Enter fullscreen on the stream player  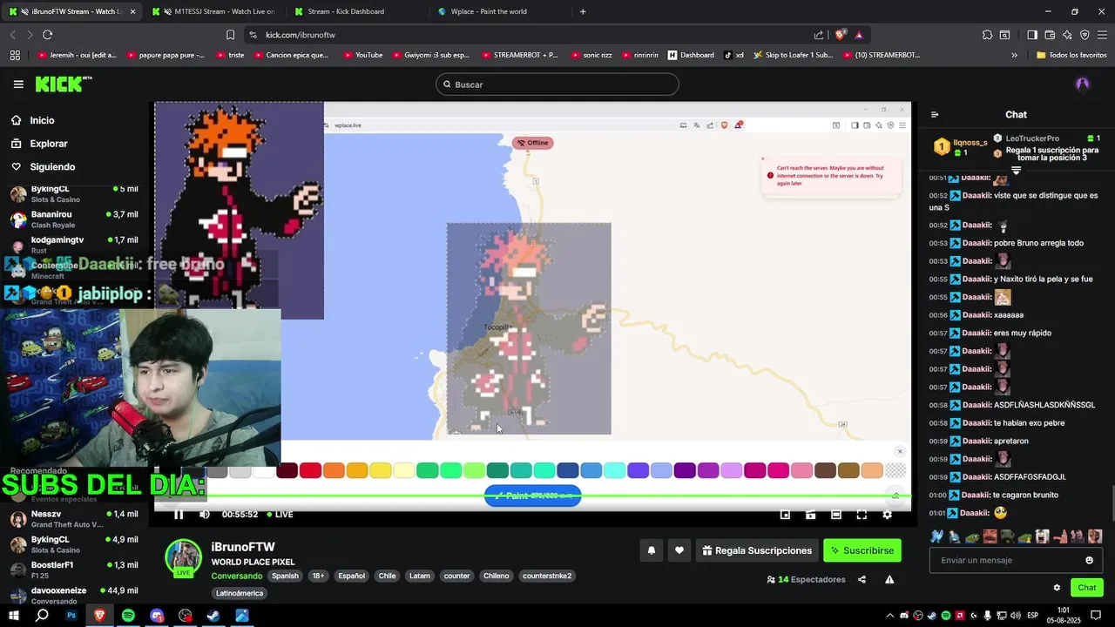[x=862, y=515]
